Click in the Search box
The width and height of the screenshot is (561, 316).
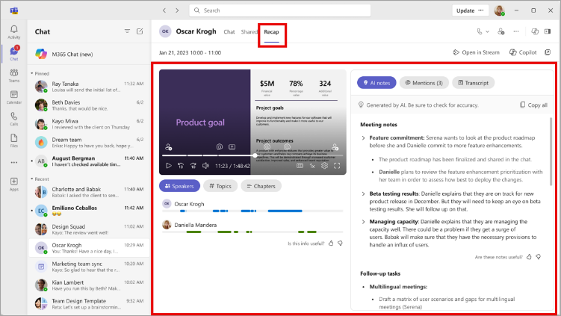coord(280,10)
